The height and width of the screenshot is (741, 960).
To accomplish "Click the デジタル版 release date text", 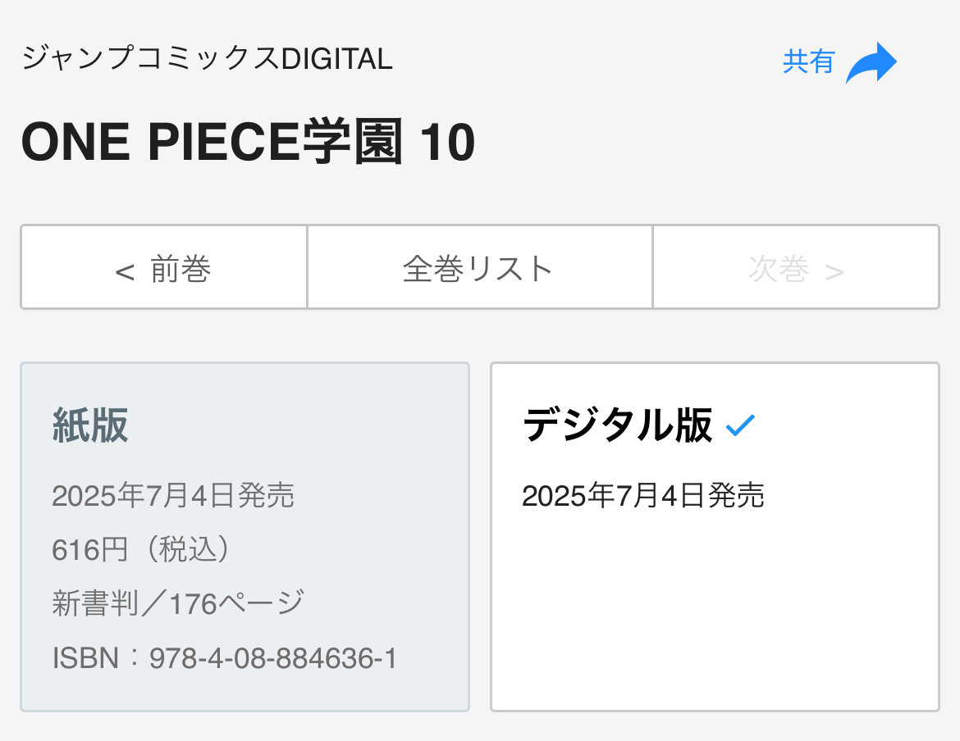I will click(643, 496).
